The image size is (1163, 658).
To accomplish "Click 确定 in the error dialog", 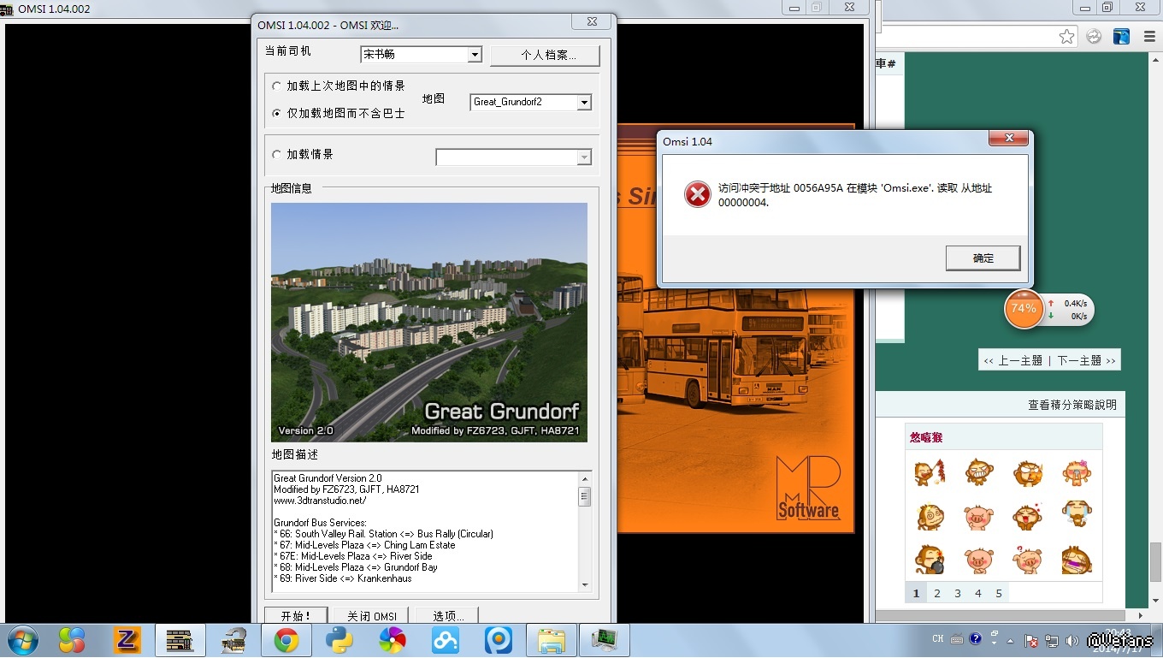I will [x=983, y=258].
